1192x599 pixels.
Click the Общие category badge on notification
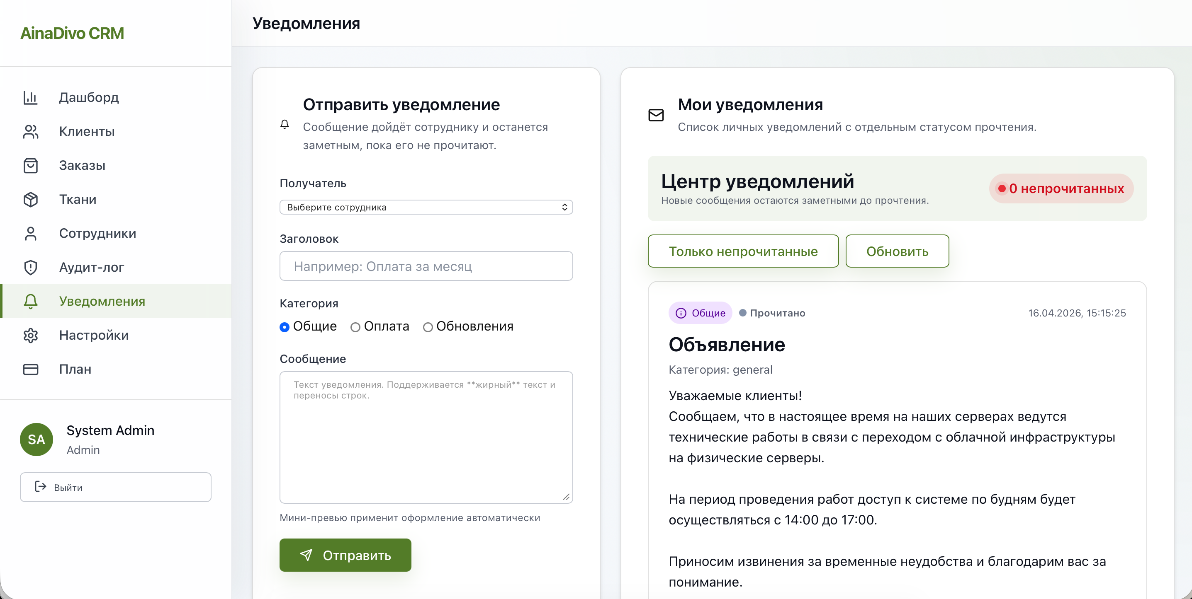click(700, 313)
